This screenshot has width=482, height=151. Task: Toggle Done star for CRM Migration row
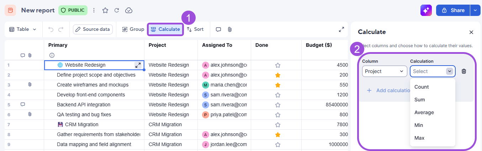[278, 125]
